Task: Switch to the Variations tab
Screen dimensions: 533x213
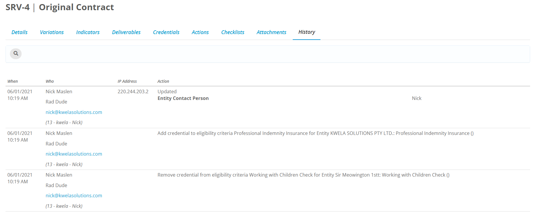Action: point(52,32)
